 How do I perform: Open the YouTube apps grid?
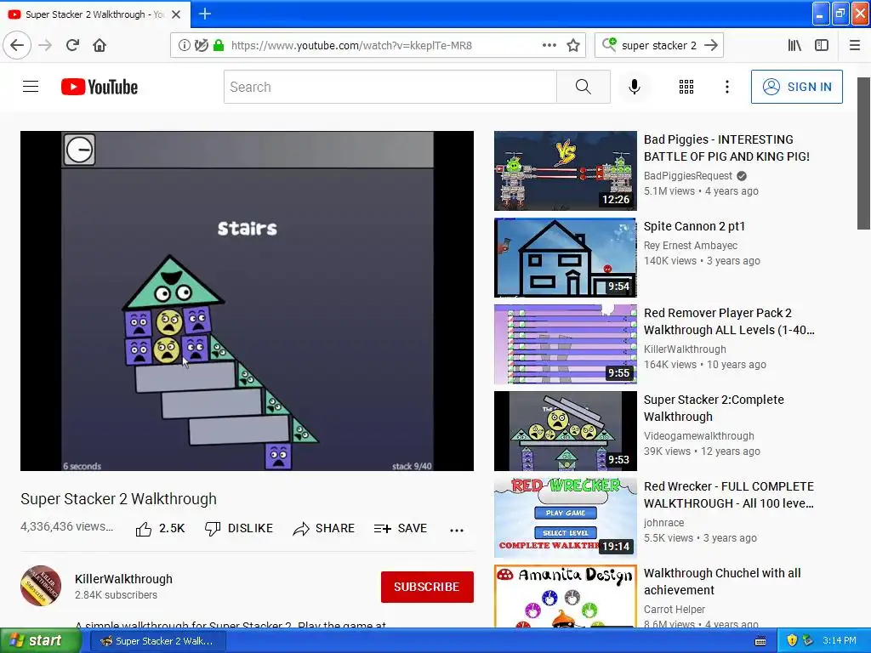(x=686, y=87)
